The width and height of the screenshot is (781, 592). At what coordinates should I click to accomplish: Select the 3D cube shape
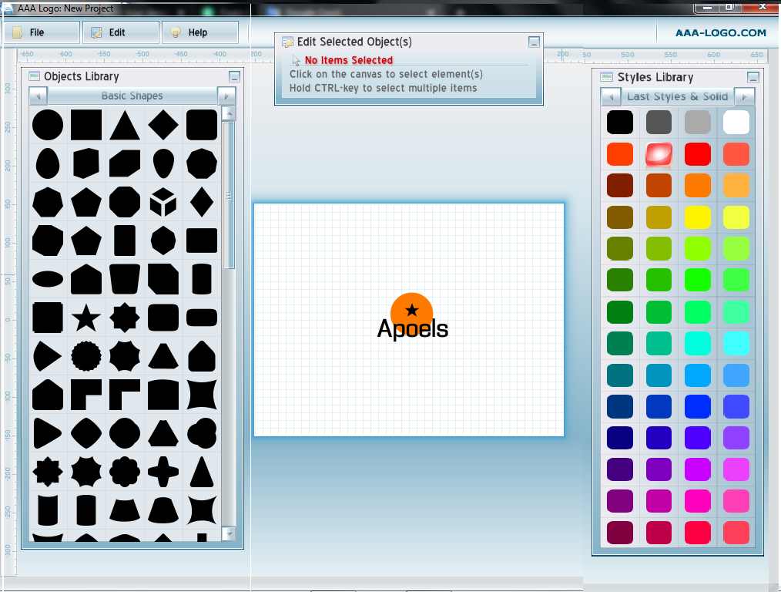[163, 202]
